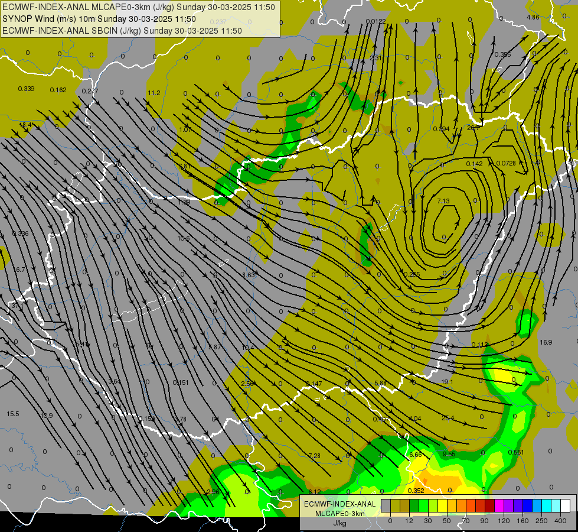Click the map value 0.352
Screen dimensions: 578x532
point(416,491)
